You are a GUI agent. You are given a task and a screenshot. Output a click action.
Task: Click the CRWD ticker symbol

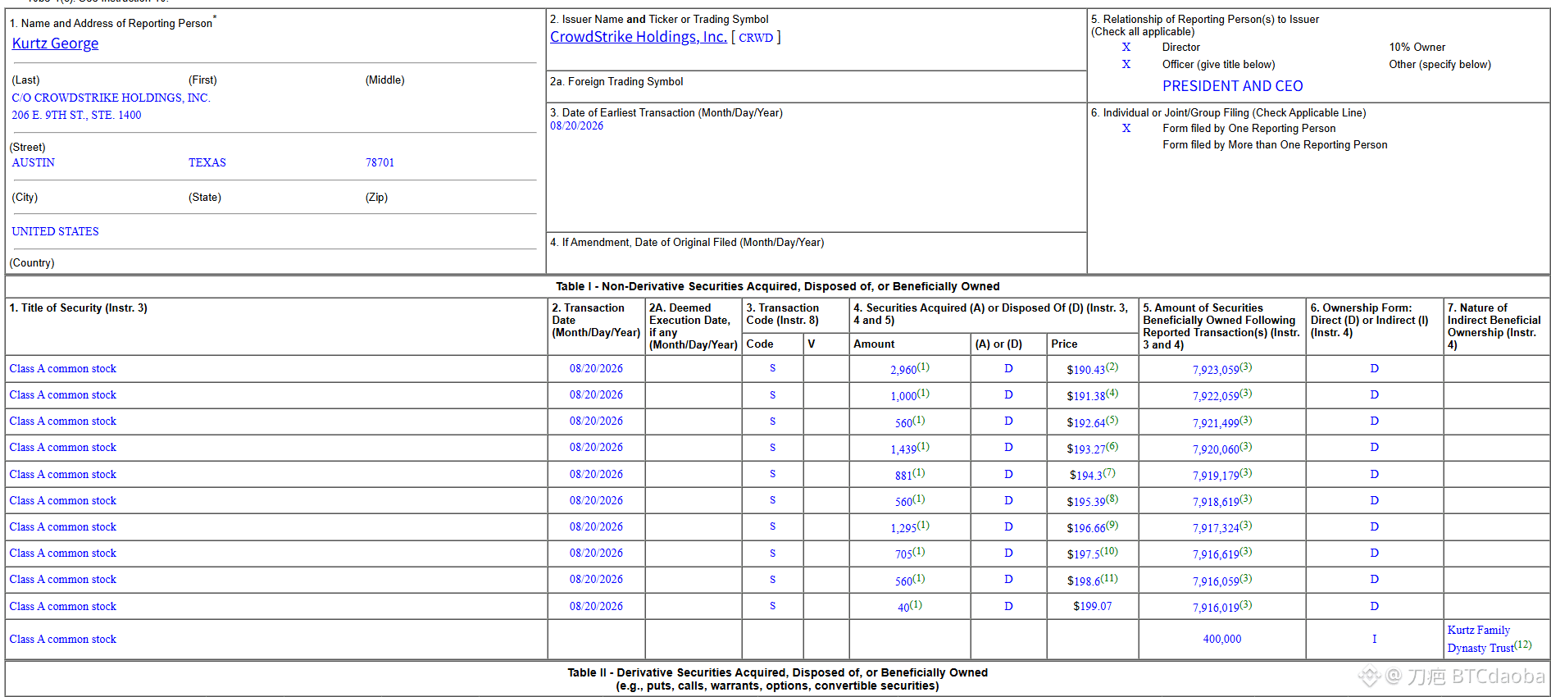(756, 38)
